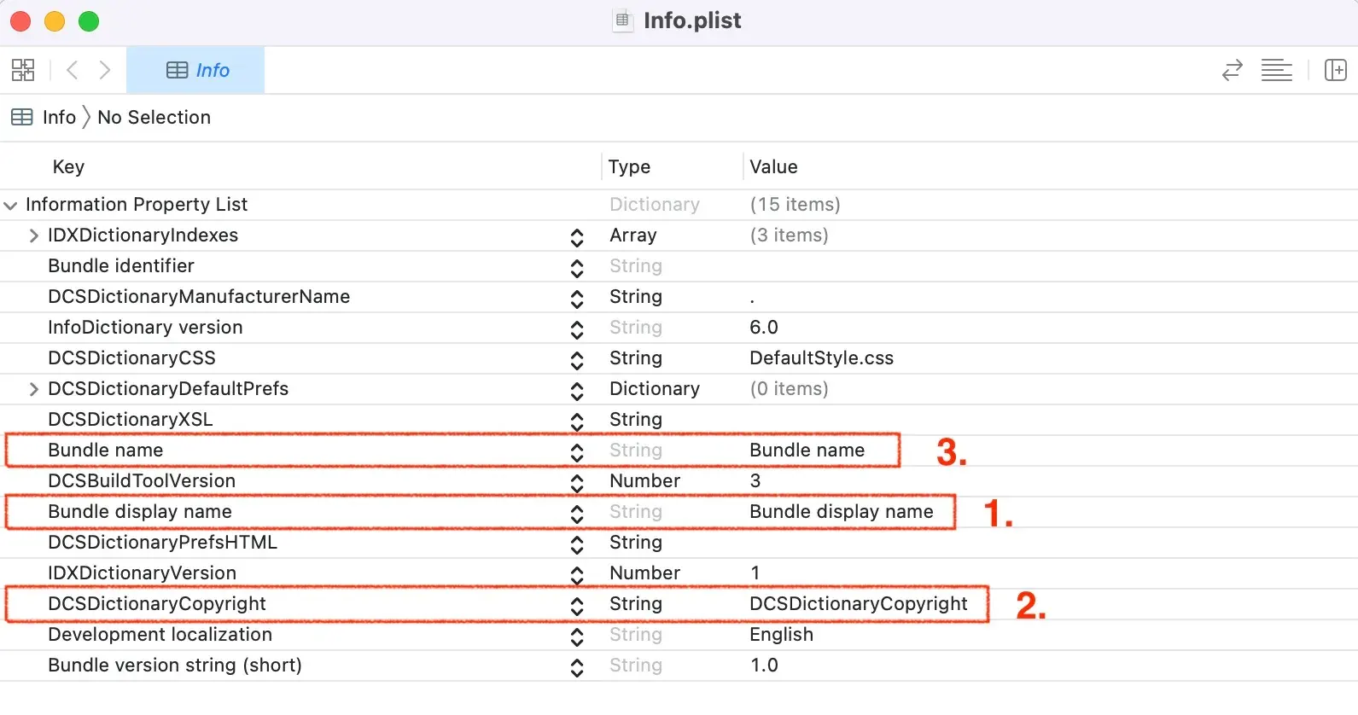Click the Bundle name value cell
The height and width of the screenshot is (715, 1358).
(807, 451)
